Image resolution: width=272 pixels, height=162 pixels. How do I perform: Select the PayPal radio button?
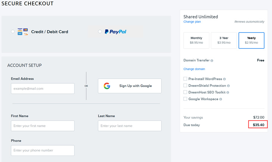(100, 31)
